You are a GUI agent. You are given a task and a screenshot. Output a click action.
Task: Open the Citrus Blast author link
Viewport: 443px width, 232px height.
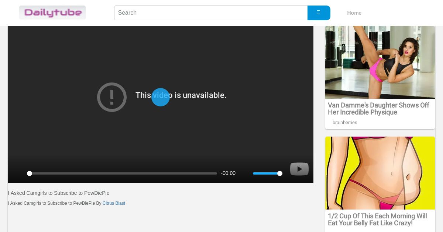(x=114, y=203)
